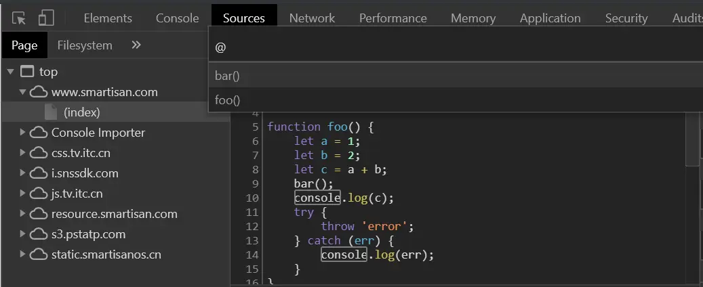Open the Elements tab
This screenshot has height=287, width=703.
[108, 18]
